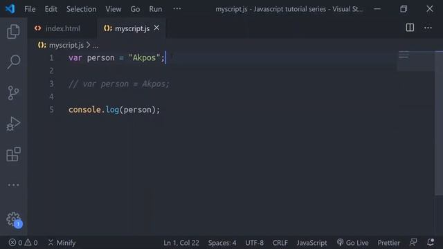
Task: Switch to the index.html tab
Action: 62,28
